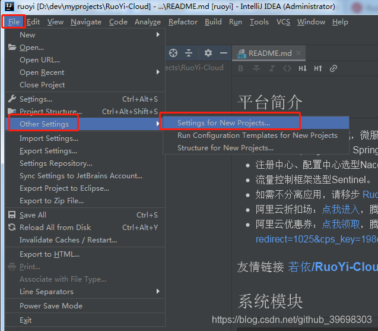378x331 pixels.
Task: Open the View menu
Action: (55, 22)
